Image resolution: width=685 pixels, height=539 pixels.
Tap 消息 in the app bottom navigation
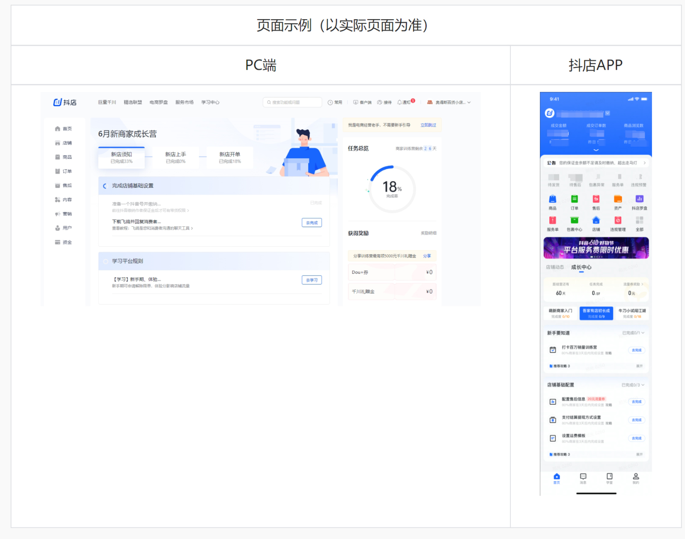tap(583, 479)
